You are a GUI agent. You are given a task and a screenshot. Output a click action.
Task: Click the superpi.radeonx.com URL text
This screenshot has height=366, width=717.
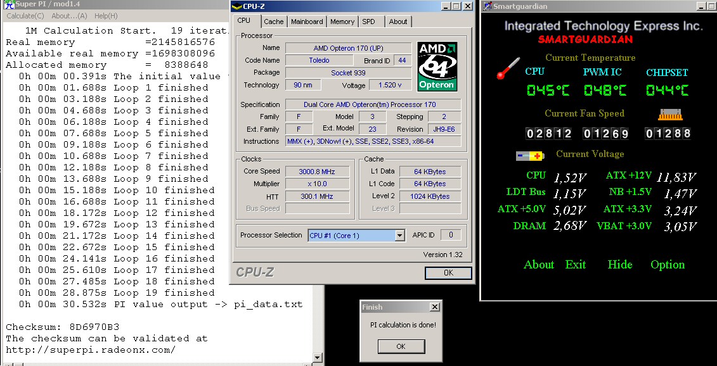click(x=91, y=350)
